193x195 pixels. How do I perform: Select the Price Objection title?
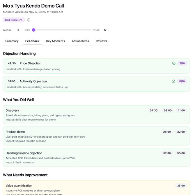pos(30,63)
